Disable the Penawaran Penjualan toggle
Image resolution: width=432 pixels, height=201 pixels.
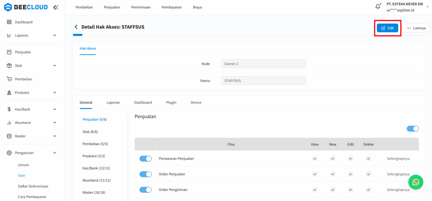tap(146, 159)
